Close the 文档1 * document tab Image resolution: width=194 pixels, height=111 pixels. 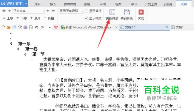(167, 27)
